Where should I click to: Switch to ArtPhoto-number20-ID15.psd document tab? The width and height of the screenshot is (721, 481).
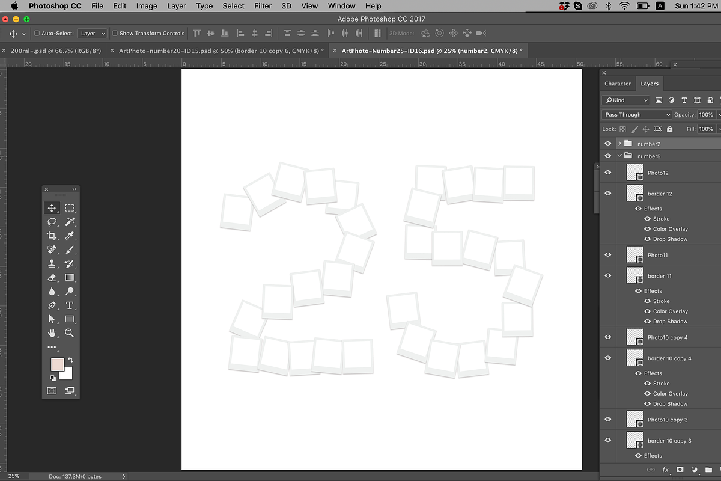tap(219, 51)
